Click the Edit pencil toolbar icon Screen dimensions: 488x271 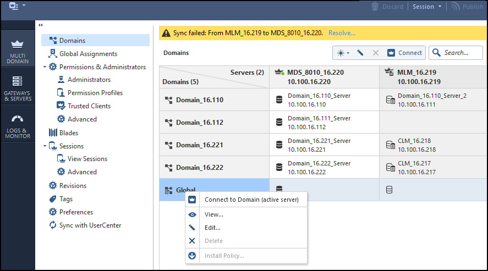pyautogui.click(x=360, y=53)
